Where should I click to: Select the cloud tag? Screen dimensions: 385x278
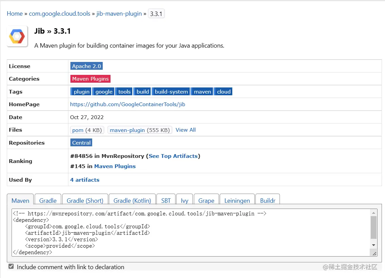tap(223, 92)
